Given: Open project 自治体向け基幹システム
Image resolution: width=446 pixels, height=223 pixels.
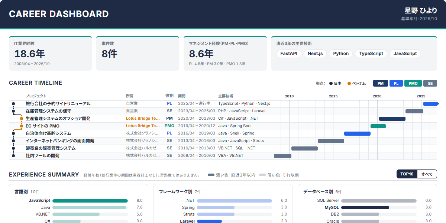Looking at the screenshot, I should 48,133.
